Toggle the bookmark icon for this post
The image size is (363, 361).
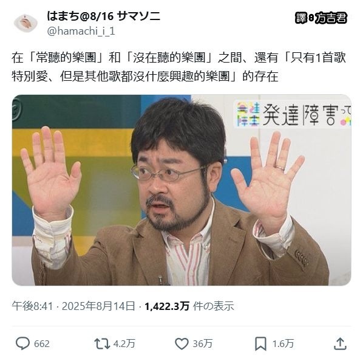tap(260, 343)
